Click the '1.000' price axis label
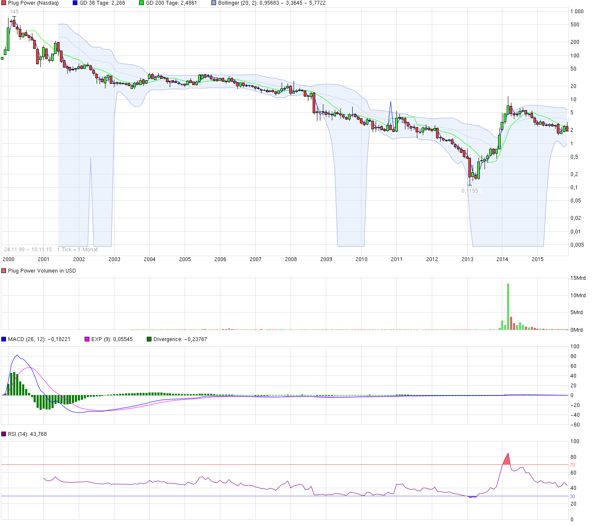 (577, 11)
